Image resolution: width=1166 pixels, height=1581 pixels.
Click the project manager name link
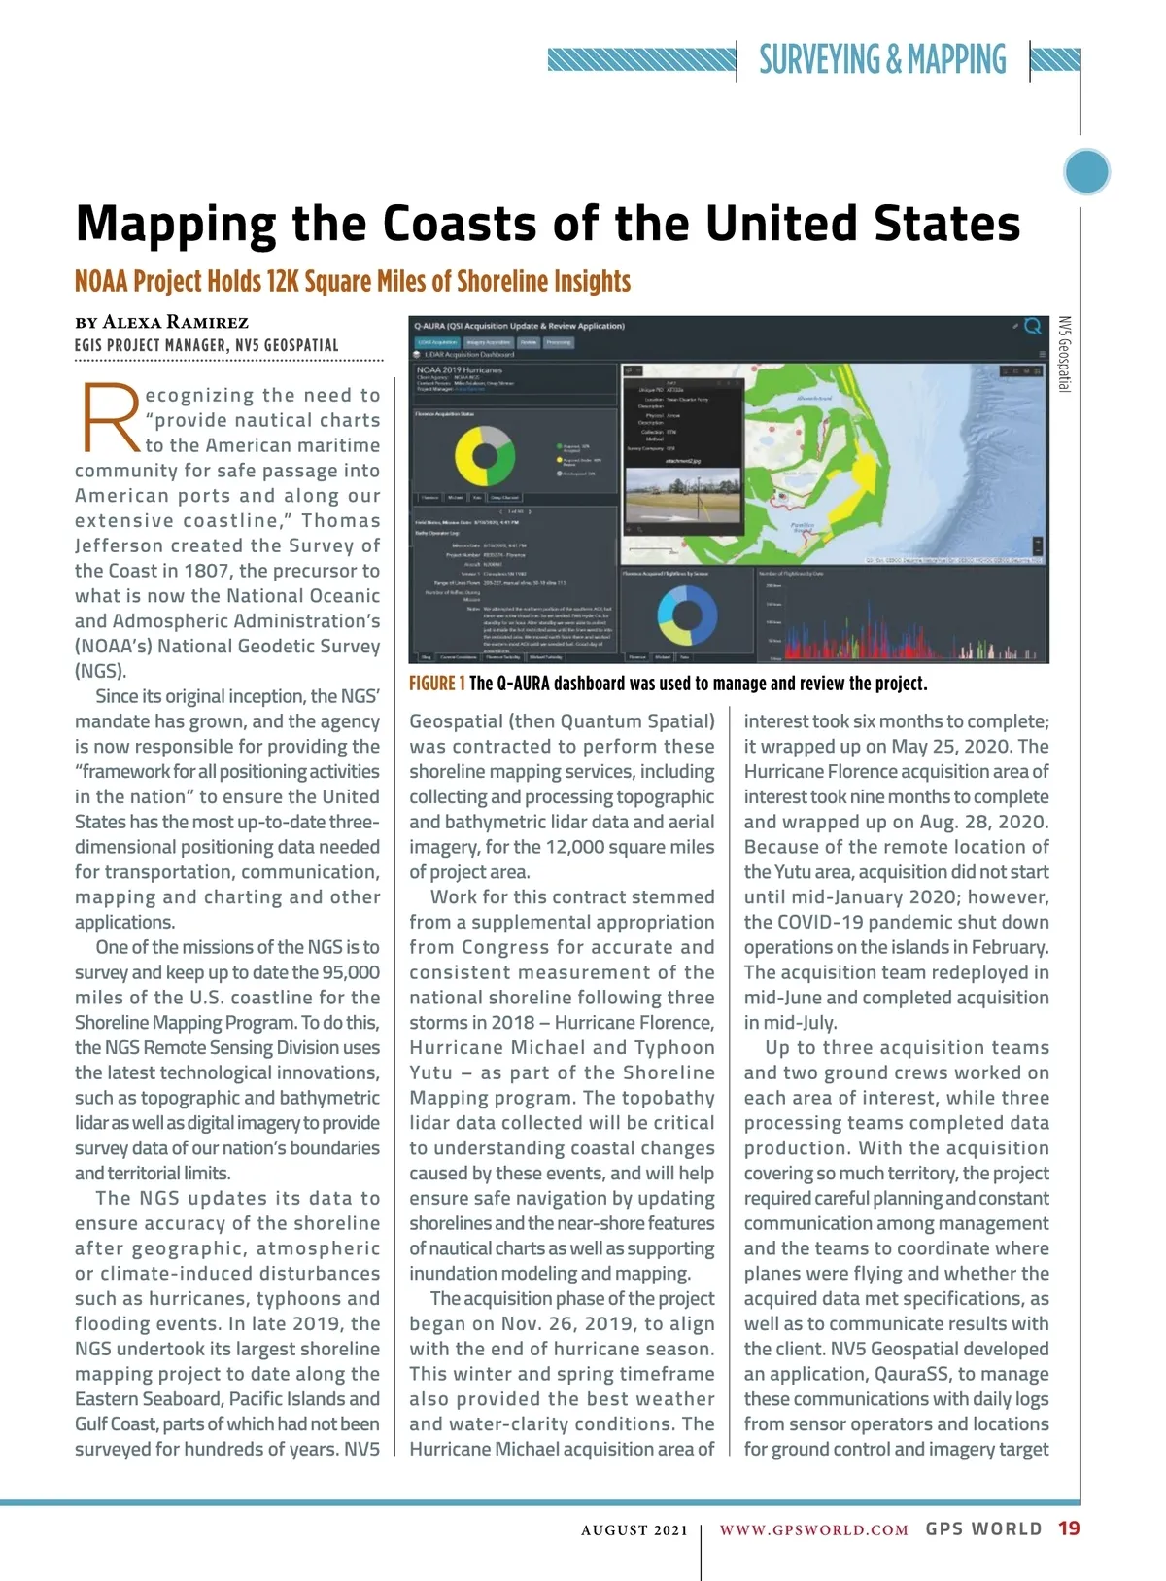(468, 389)
